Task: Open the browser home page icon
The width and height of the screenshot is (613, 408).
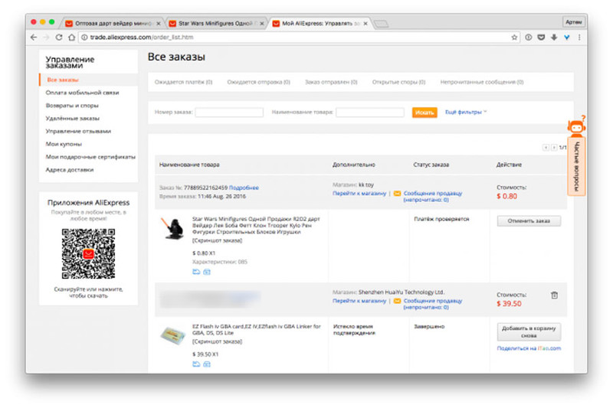Action: [71, 37]
